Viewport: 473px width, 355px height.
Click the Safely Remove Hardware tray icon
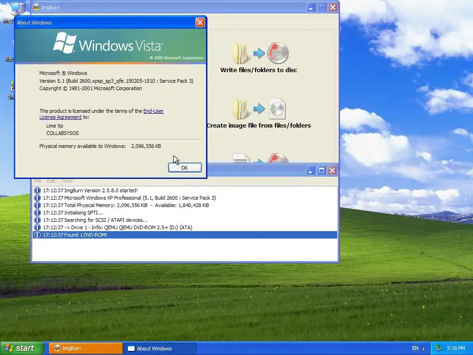click(439, 349)
